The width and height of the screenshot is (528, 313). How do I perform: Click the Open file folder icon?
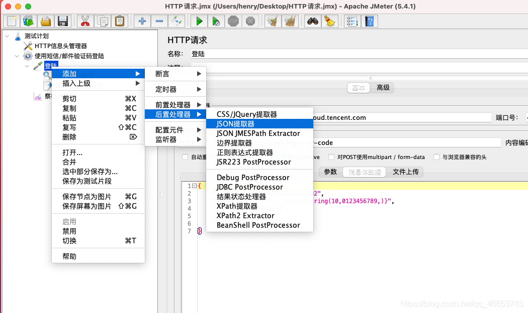point(46,21)
